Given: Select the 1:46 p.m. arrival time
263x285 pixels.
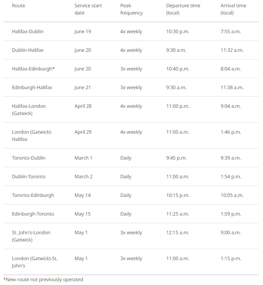Looking at the screenshot, I should tap(231, 132).
